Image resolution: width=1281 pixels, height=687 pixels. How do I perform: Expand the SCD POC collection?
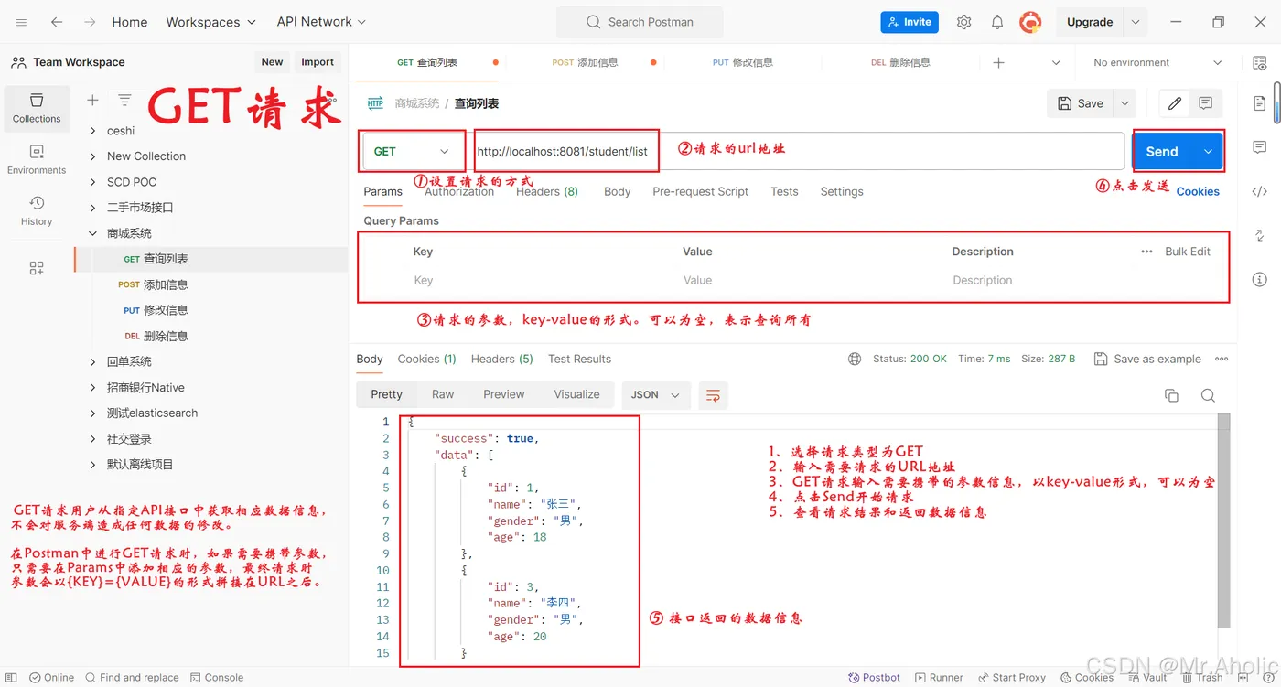click(92, 182)
